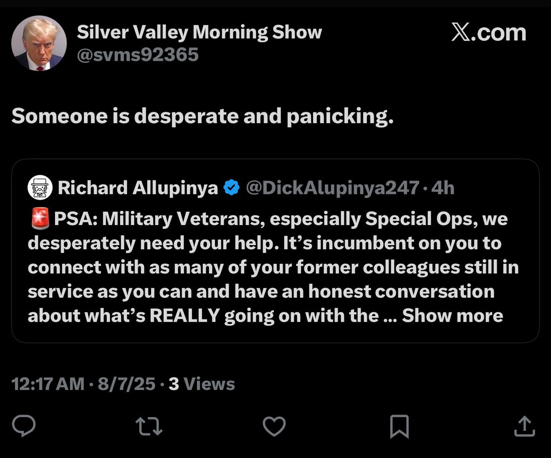Like the post with the heart icon

[x=275, y=426]
